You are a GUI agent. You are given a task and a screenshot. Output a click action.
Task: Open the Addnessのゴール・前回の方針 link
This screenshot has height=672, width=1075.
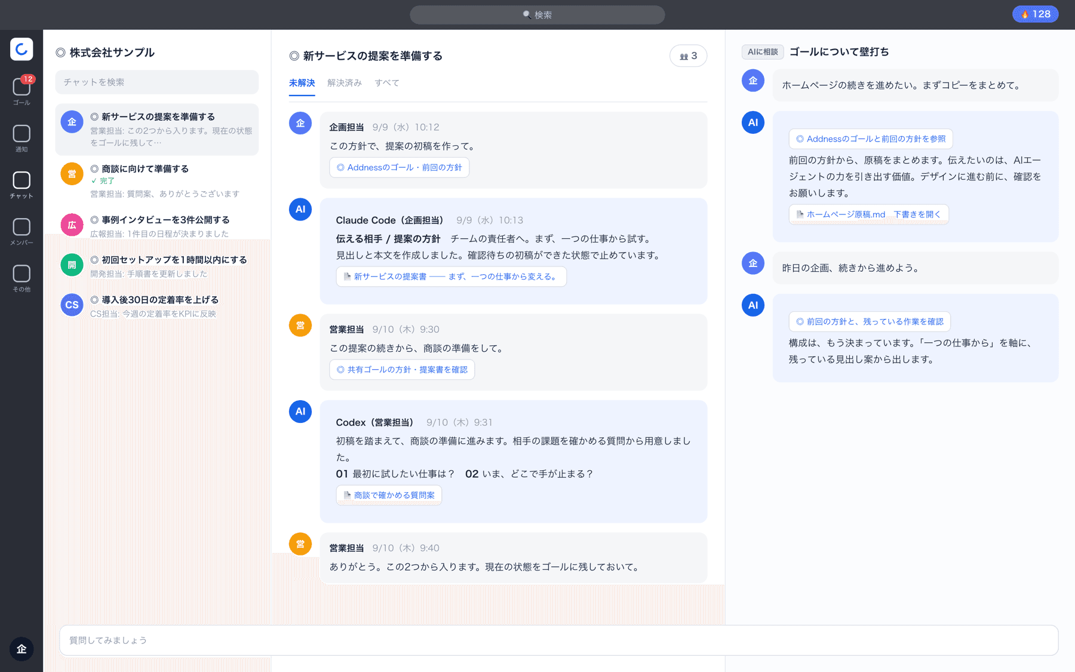click(x=399, y=168)
